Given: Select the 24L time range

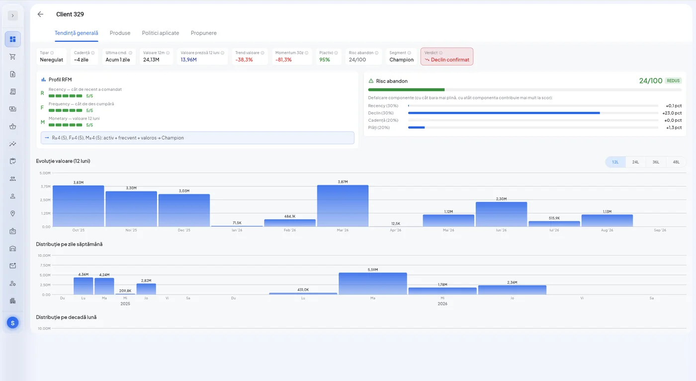Looking at the screenshot, I should point(636,162).
